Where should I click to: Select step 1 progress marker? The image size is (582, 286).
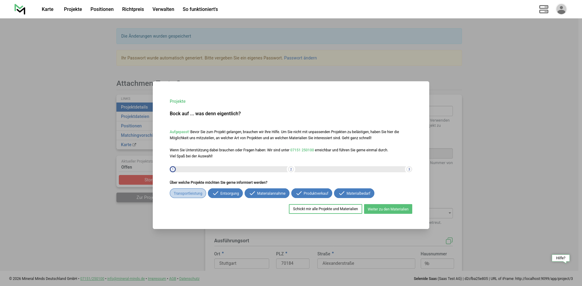tap(173, 169)
